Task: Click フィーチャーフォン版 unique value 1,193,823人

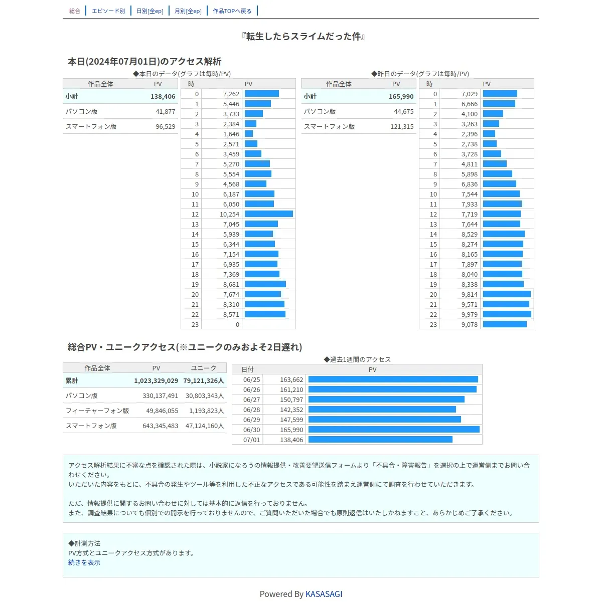Action: 207,411
